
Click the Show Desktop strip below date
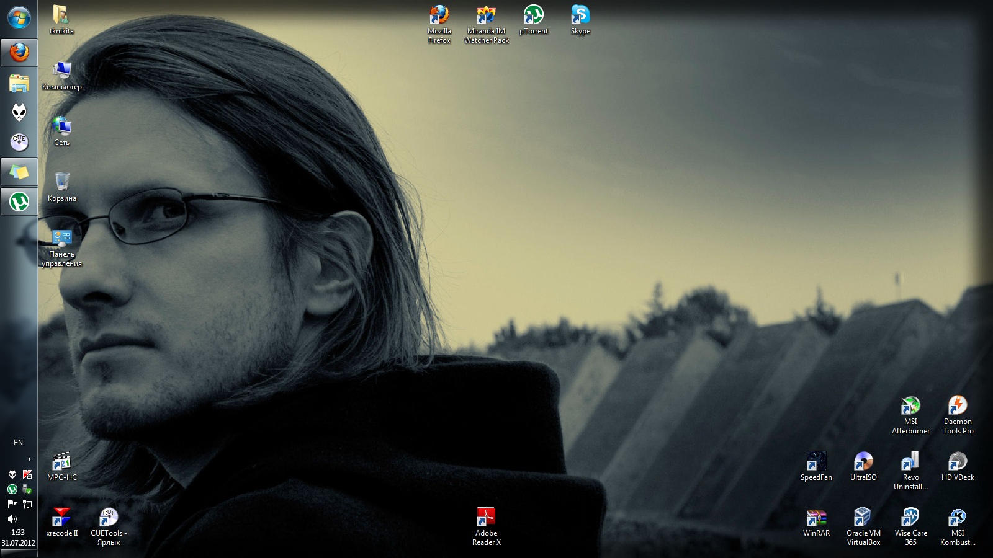(x=19, y=554)
